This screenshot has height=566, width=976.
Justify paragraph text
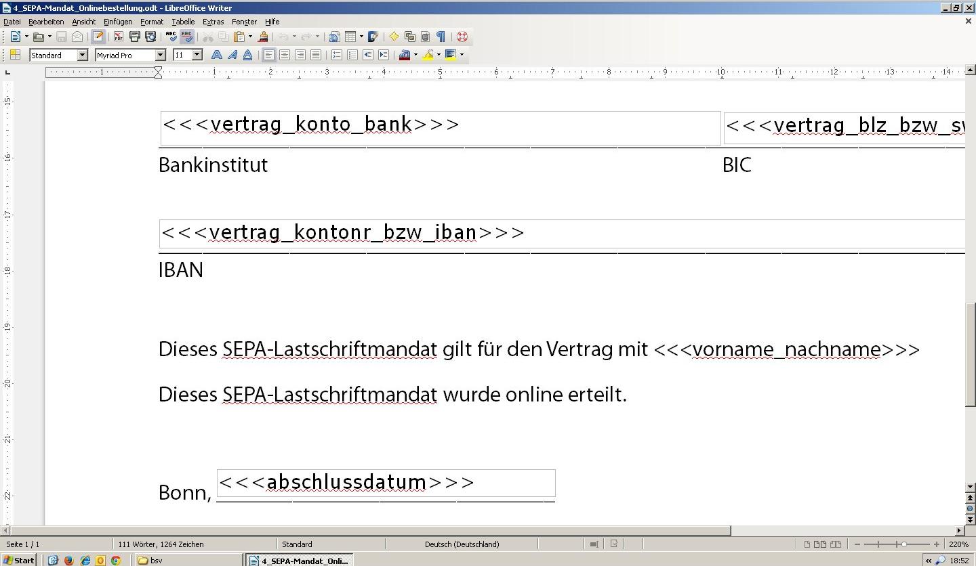click(x=316, y=55)
